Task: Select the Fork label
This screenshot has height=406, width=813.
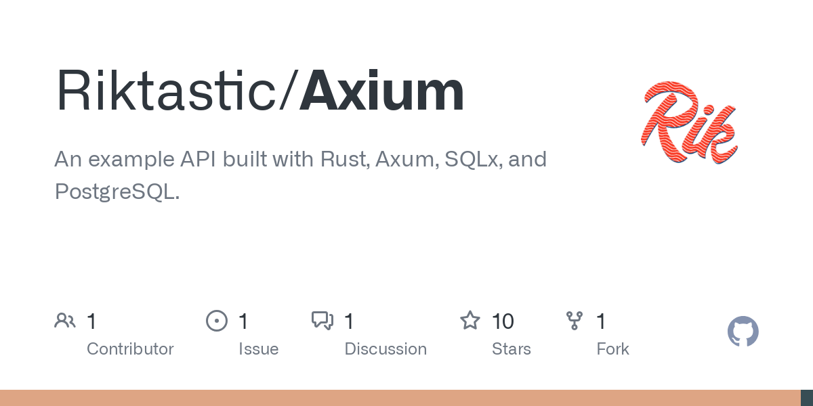Action: 612,349
